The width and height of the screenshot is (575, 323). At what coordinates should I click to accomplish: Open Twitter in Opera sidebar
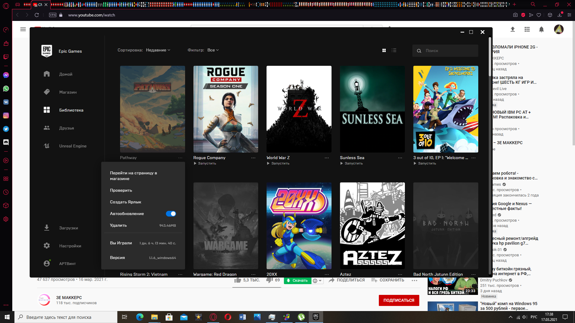(x=6, y=129)
